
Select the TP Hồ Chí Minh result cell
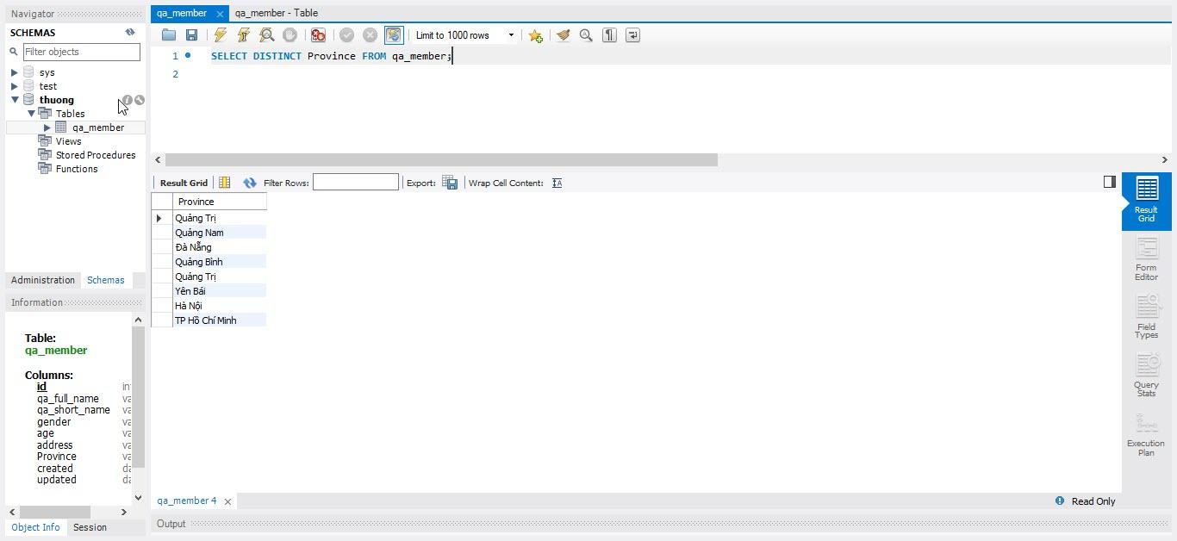[220, 320]
